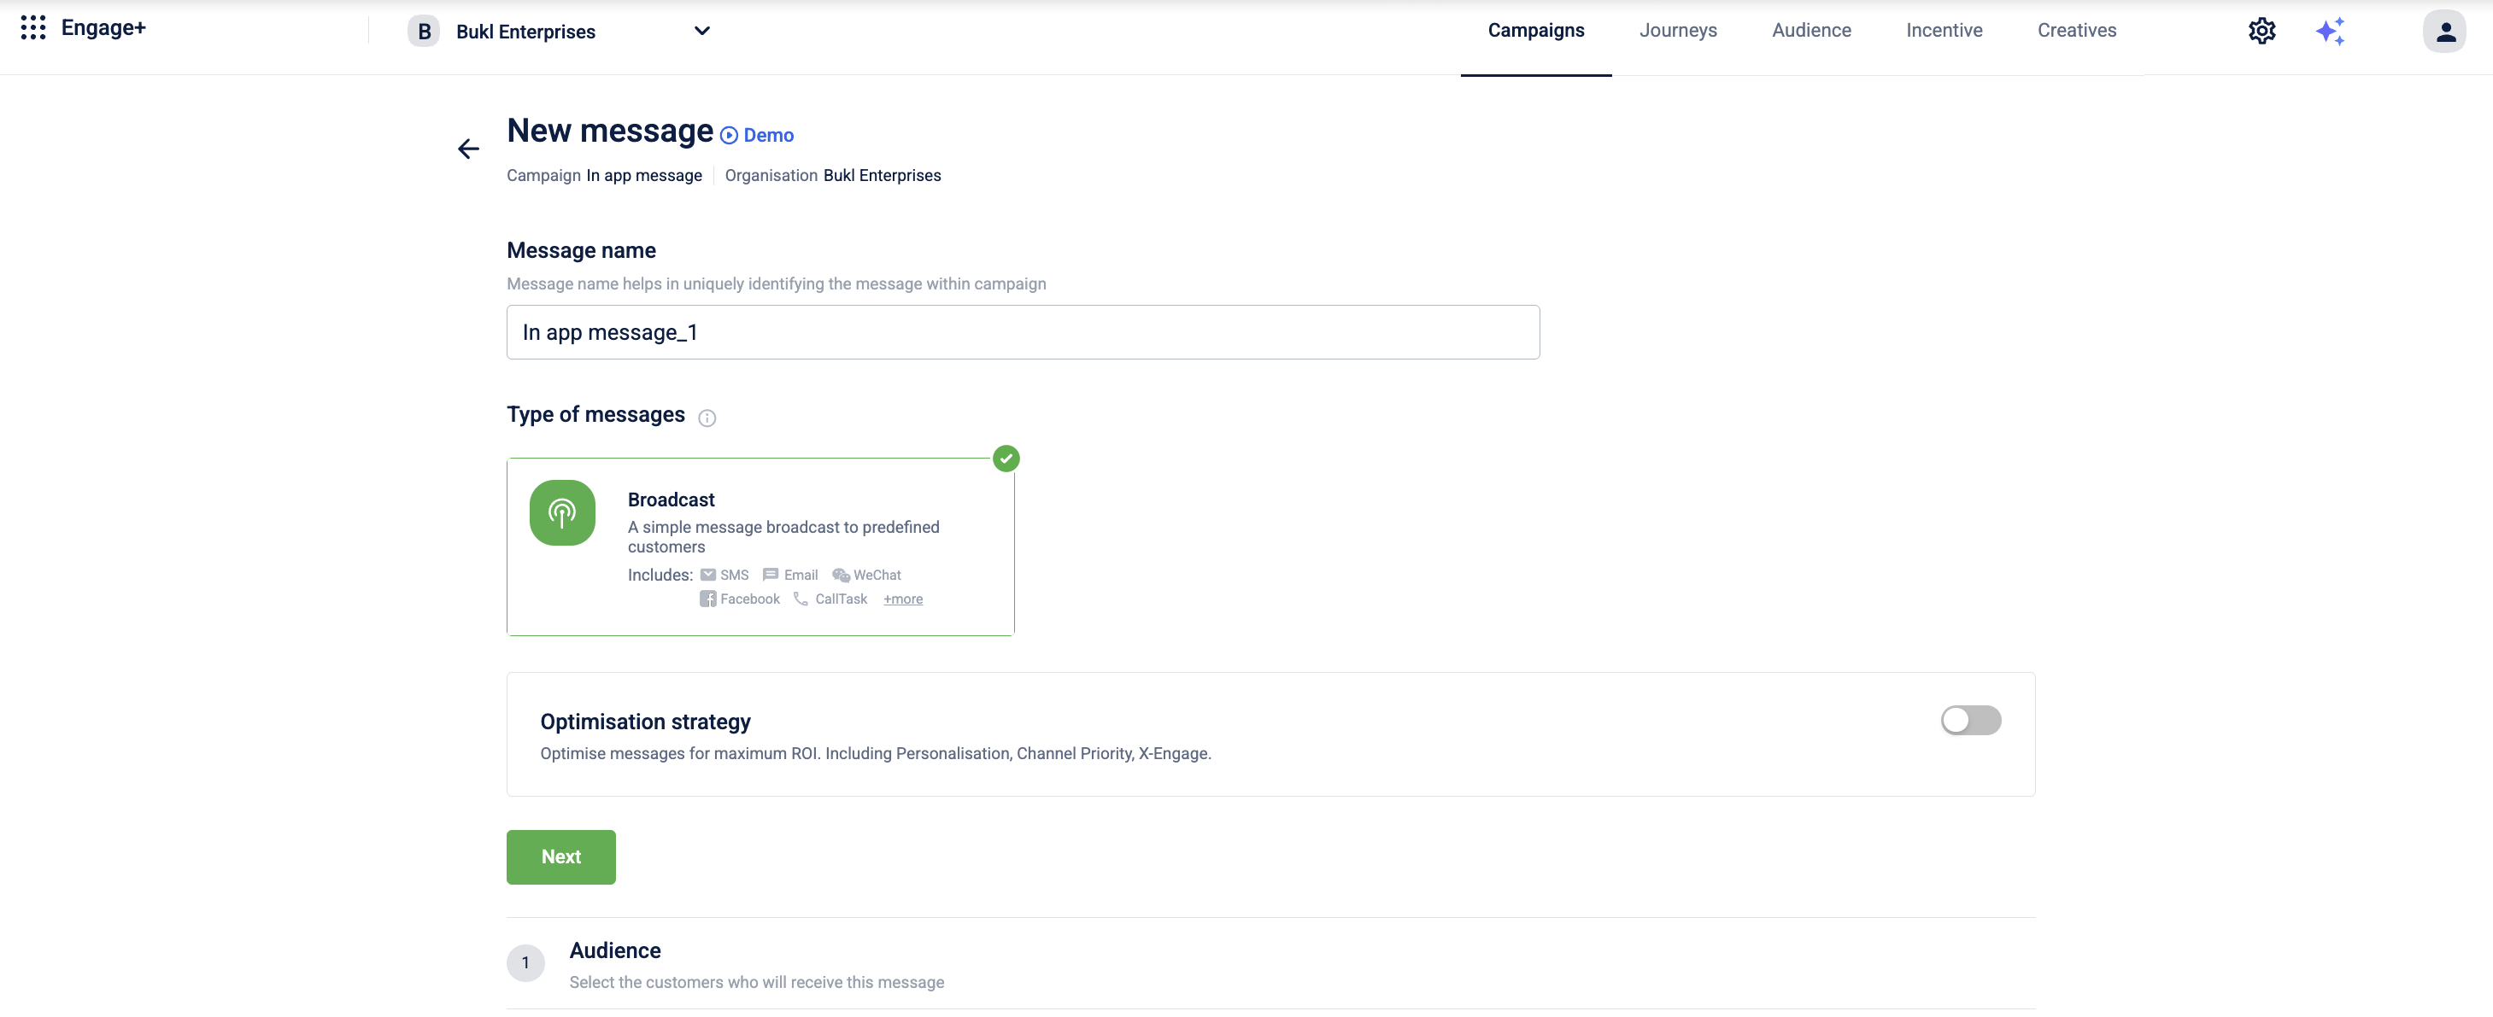Open the AI sparkle assistant icon
Screen dimensions: 2493x1017
(2331, 31)
